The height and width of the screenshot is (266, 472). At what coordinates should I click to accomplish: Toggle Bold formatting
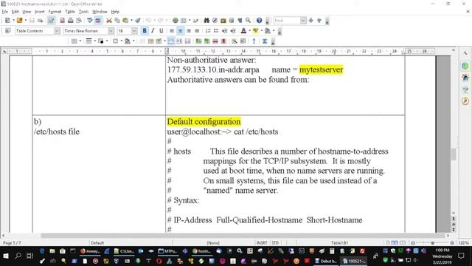point(145,31)
